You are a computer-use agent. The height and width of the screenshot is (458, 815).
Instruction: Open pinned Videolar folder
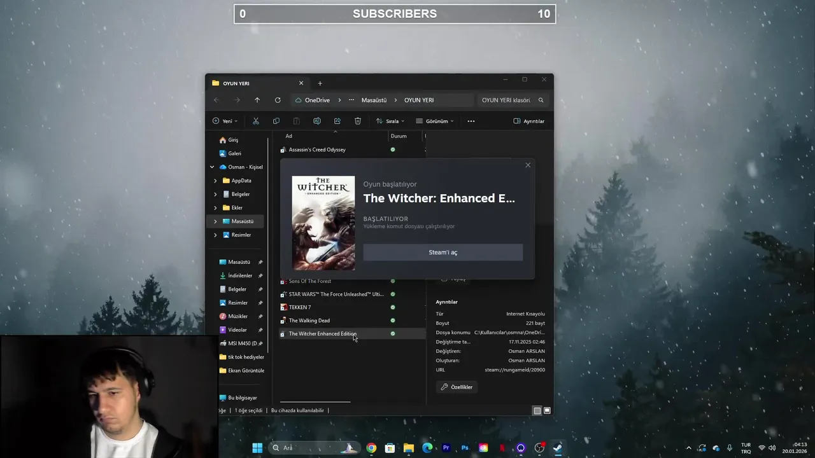pyautogui.click(x=237, y=330)
